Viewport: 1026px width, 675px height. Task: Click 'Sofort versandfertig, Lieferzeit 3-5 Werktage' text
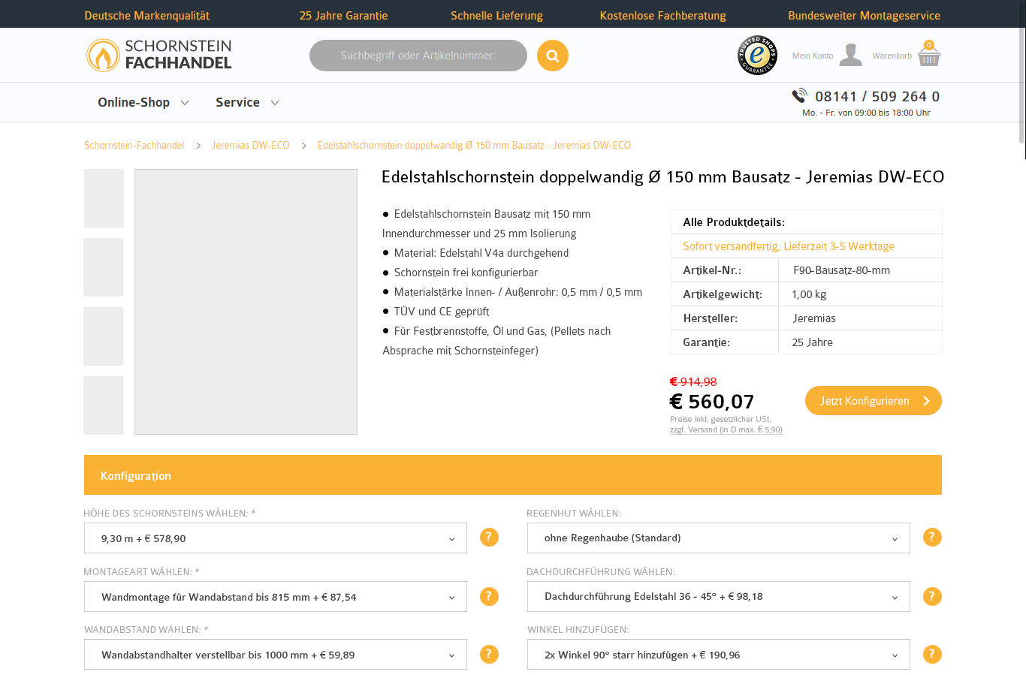(789, 246)
